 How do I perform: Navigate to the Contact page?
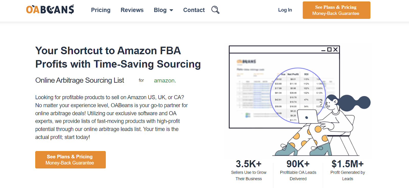[194, 10]
